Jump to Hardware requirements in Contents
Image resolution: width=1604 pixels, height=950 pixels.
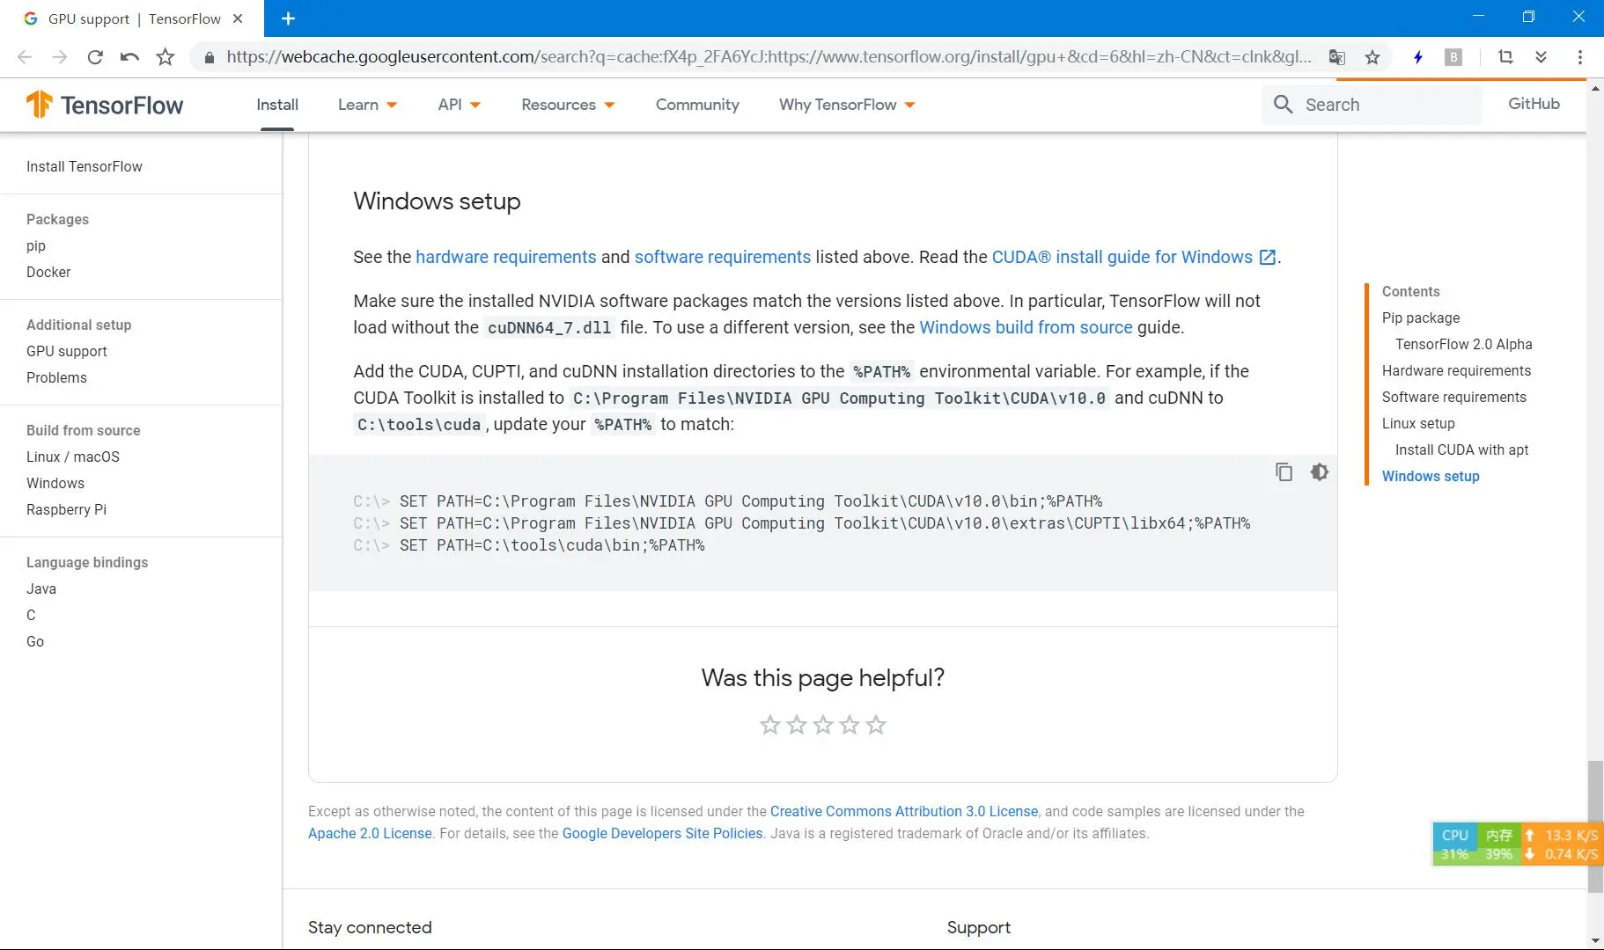point(1456,370)
